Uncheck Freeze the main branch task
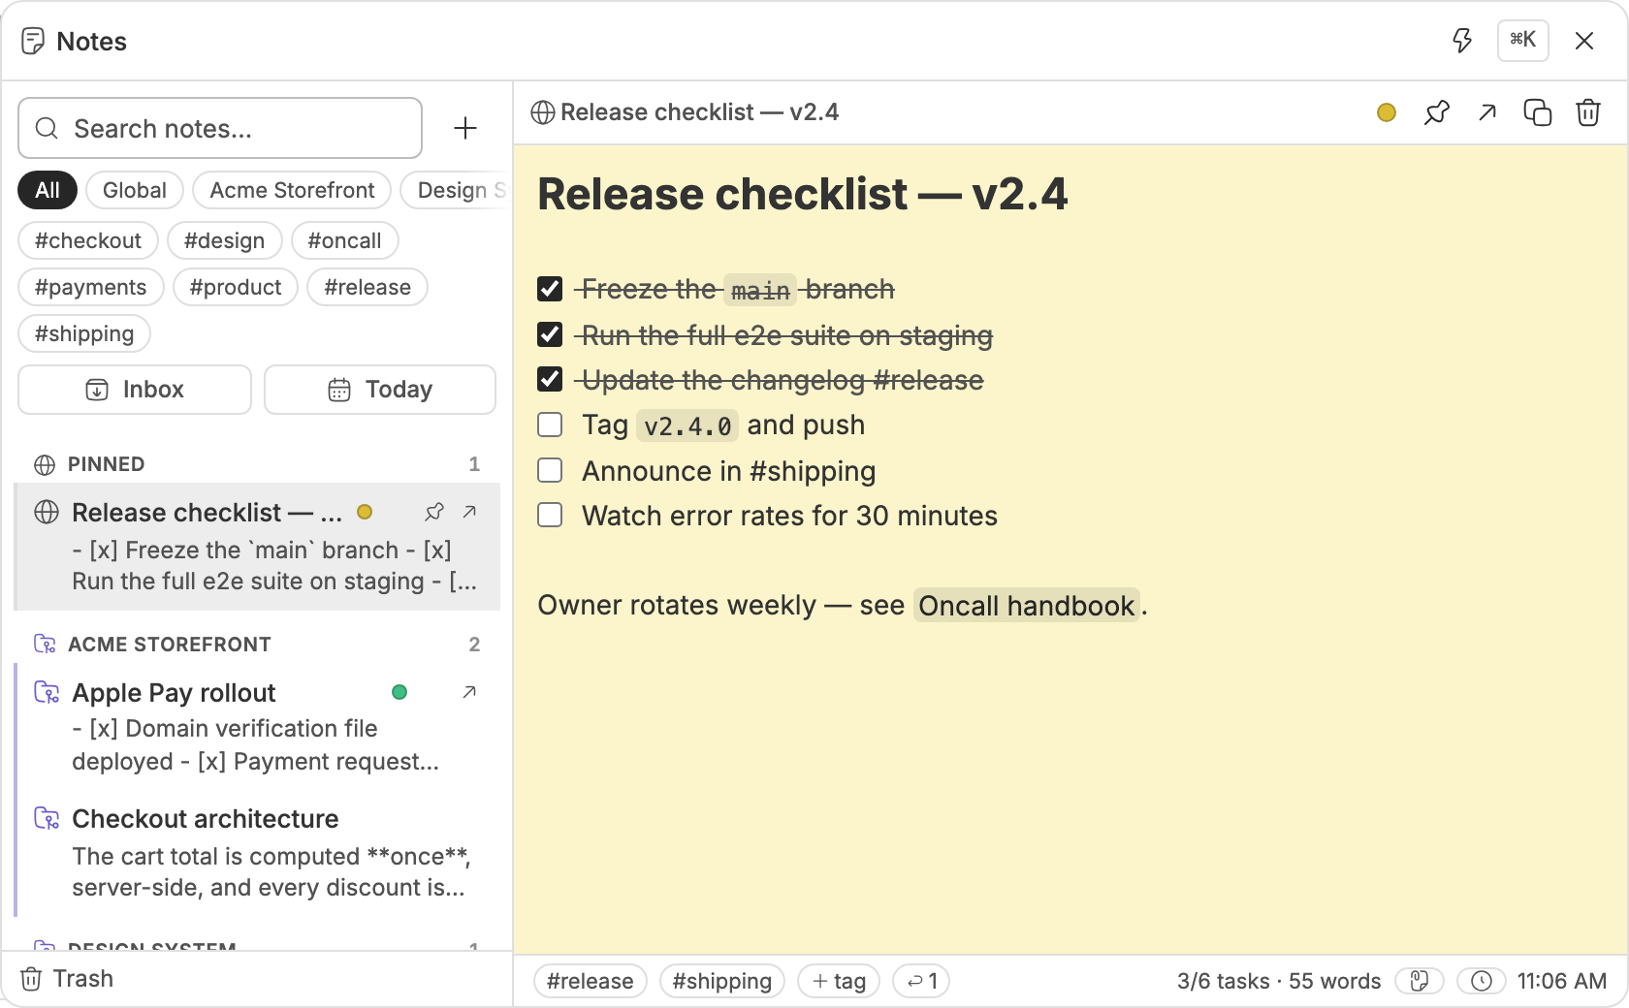Screen dimensions: 1629x1008 coord(550,289)
